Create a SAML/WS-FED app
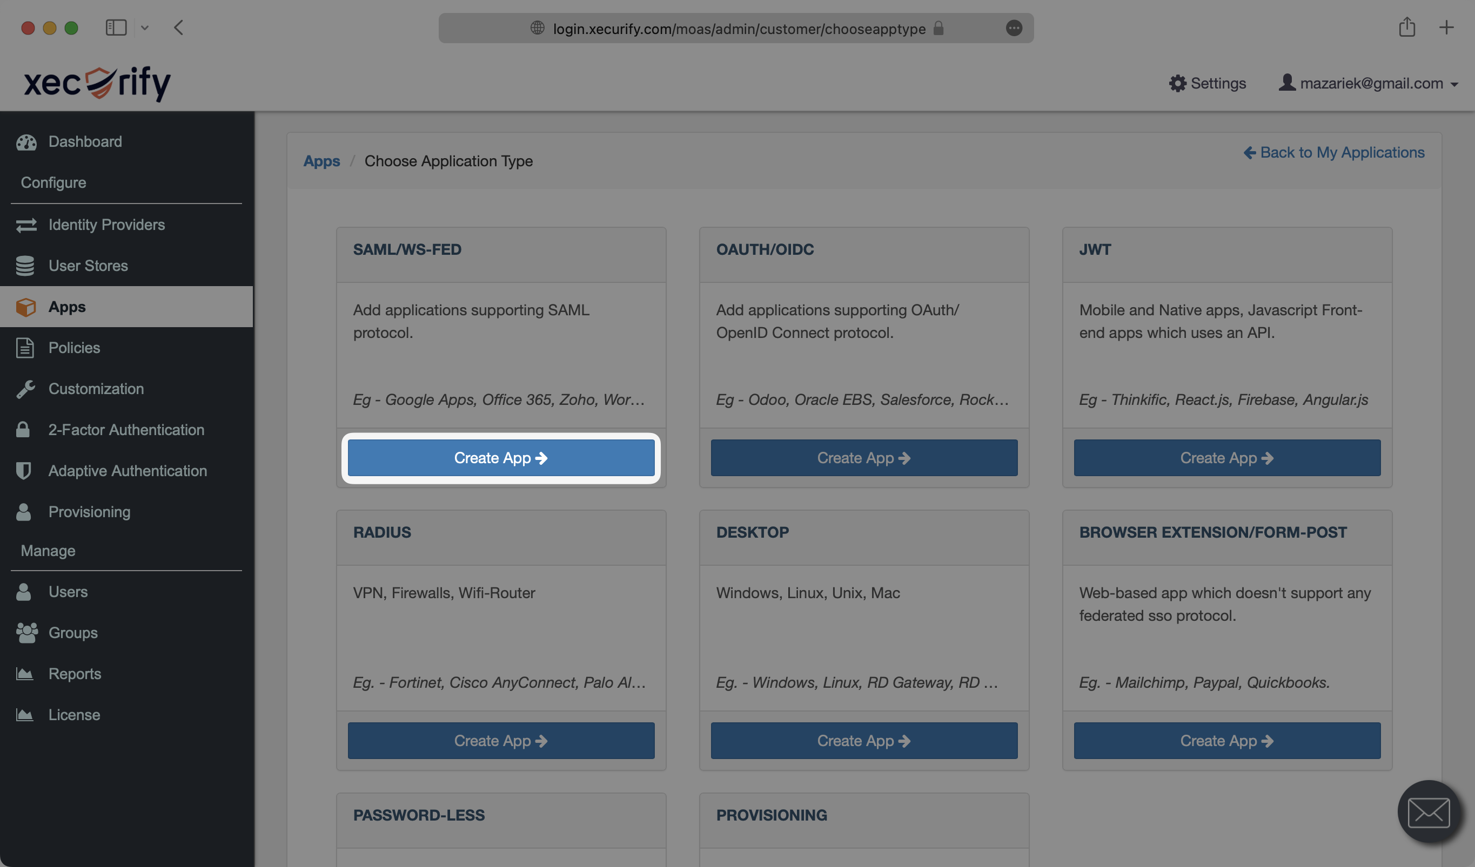This screenshot has width=1475, height=867. [500, 458]
